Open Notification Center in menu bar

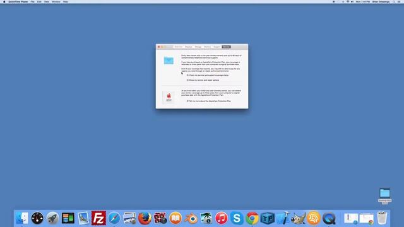(399, 2)
